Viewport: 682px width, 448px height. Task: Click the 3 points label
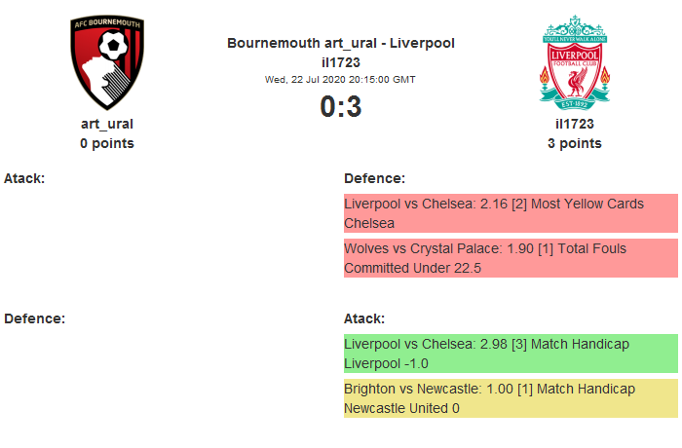[575, 143]
